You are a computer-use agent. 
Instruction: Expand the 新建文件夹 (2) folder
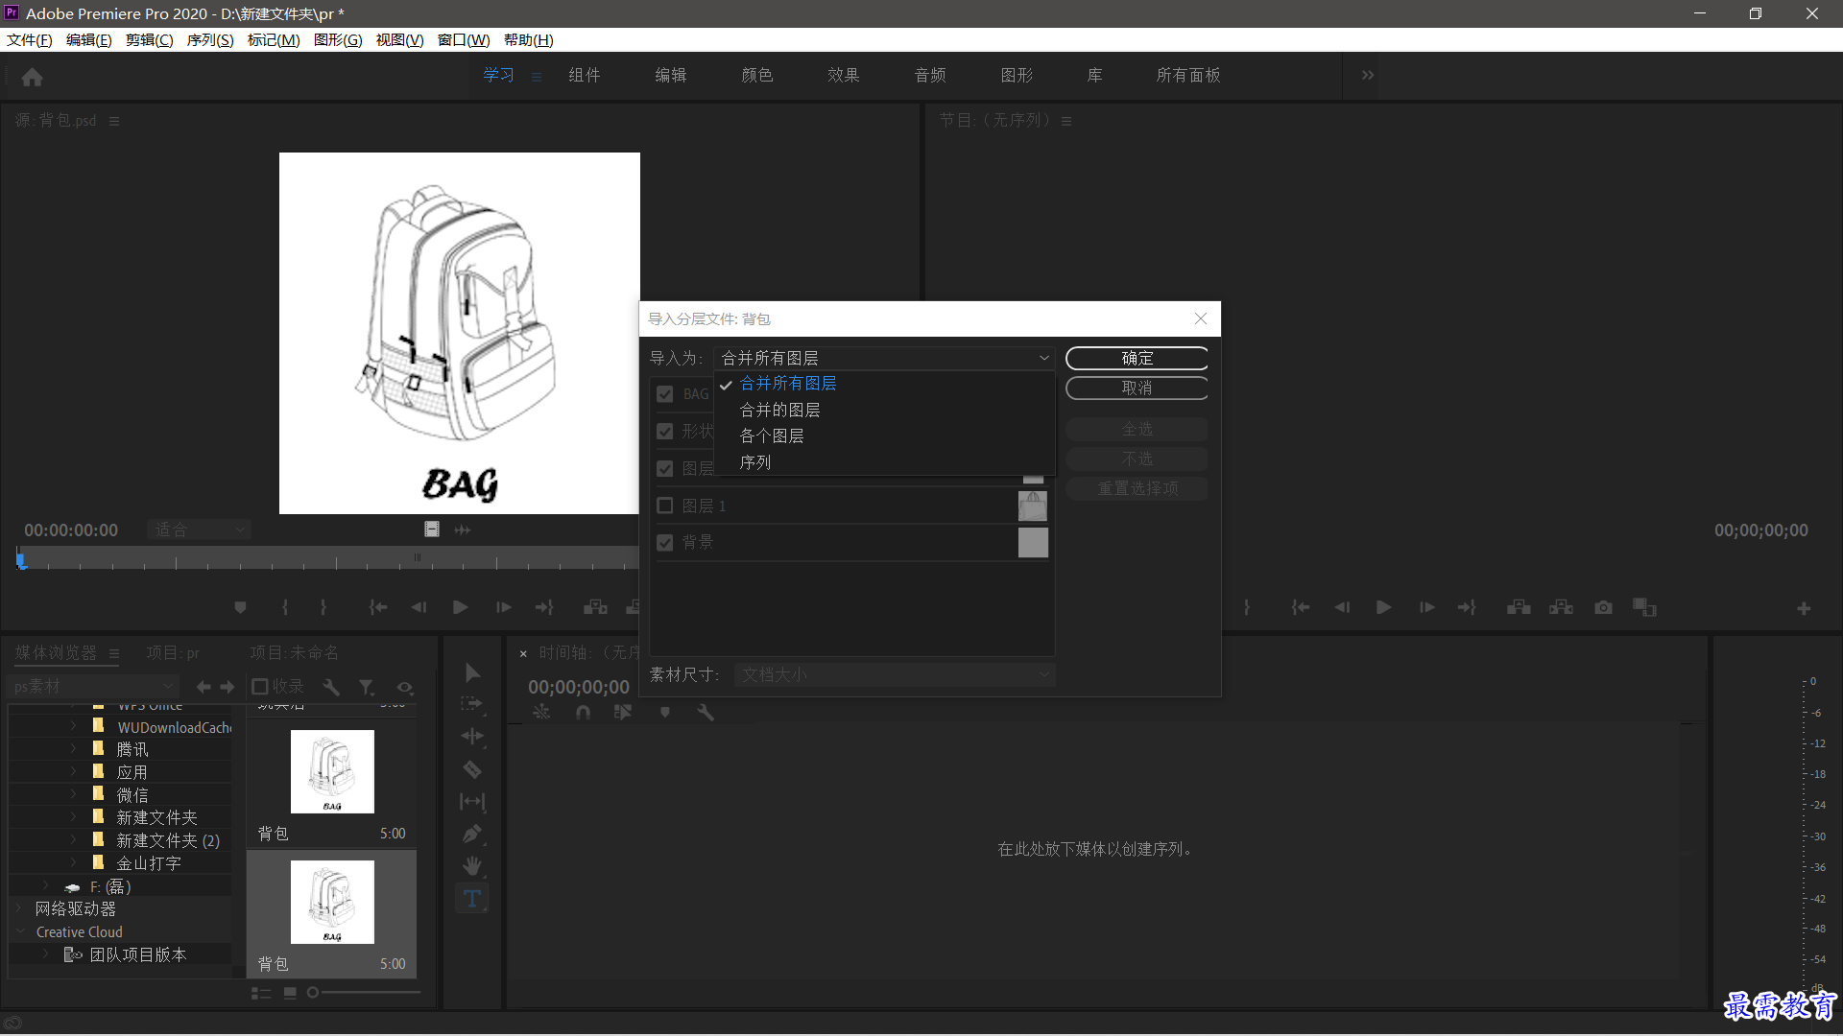click(x=73, y=840)
